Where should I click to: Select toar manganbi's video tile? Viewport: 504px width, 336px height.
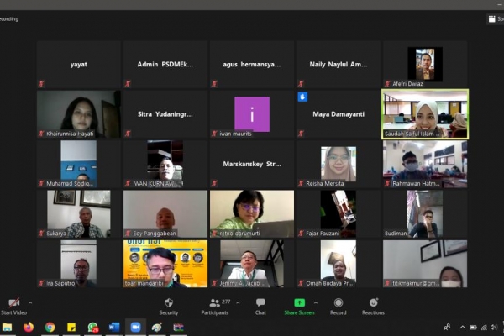click(165, 264)
